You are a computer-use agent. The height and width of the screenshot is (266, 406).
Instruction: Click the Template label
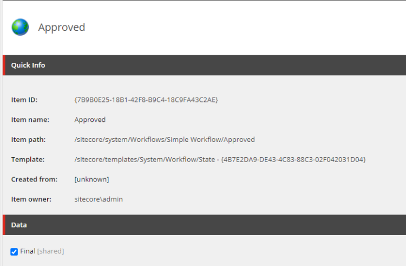click(x=28, y=159)
